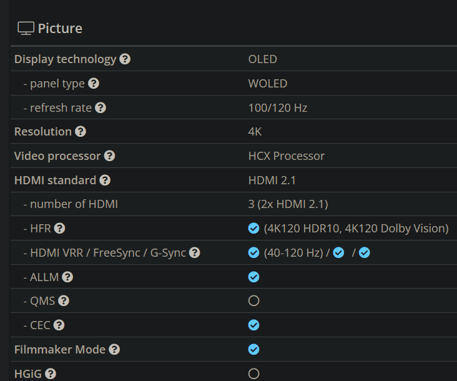Open the refresh rate help tooltip icon

tap(101, 107)
